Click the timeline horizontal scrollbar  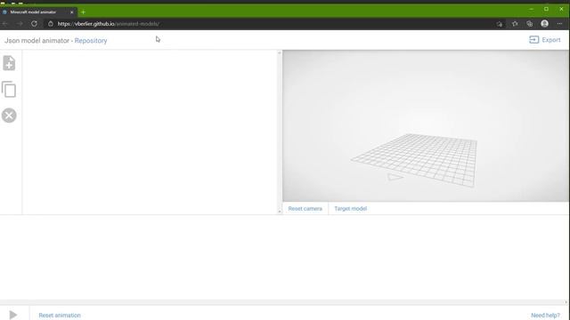pyautogui.click(x=283, y=302)
